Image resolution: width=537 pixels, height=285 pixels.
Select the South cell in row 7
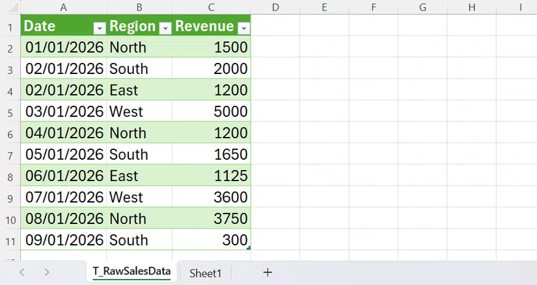click(139, 154)
